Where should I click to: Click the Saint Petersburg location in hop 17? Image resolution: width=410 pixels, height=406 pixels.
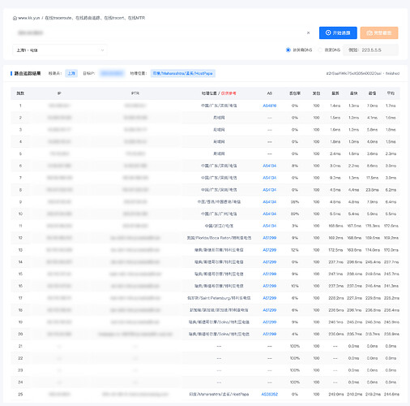(219, 298)
